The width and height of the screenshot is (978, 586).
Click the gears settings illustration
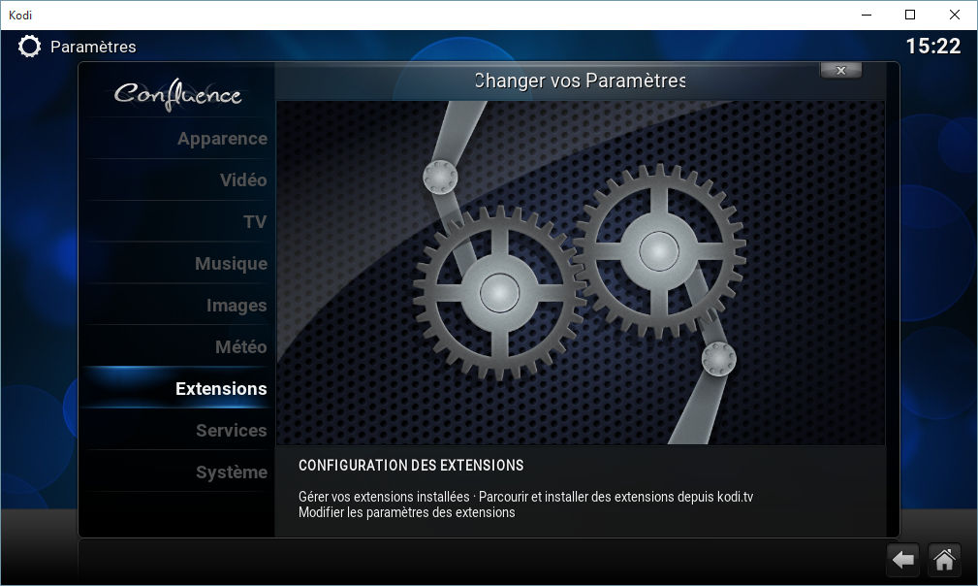pyautogui.click(x=580, y=273)
